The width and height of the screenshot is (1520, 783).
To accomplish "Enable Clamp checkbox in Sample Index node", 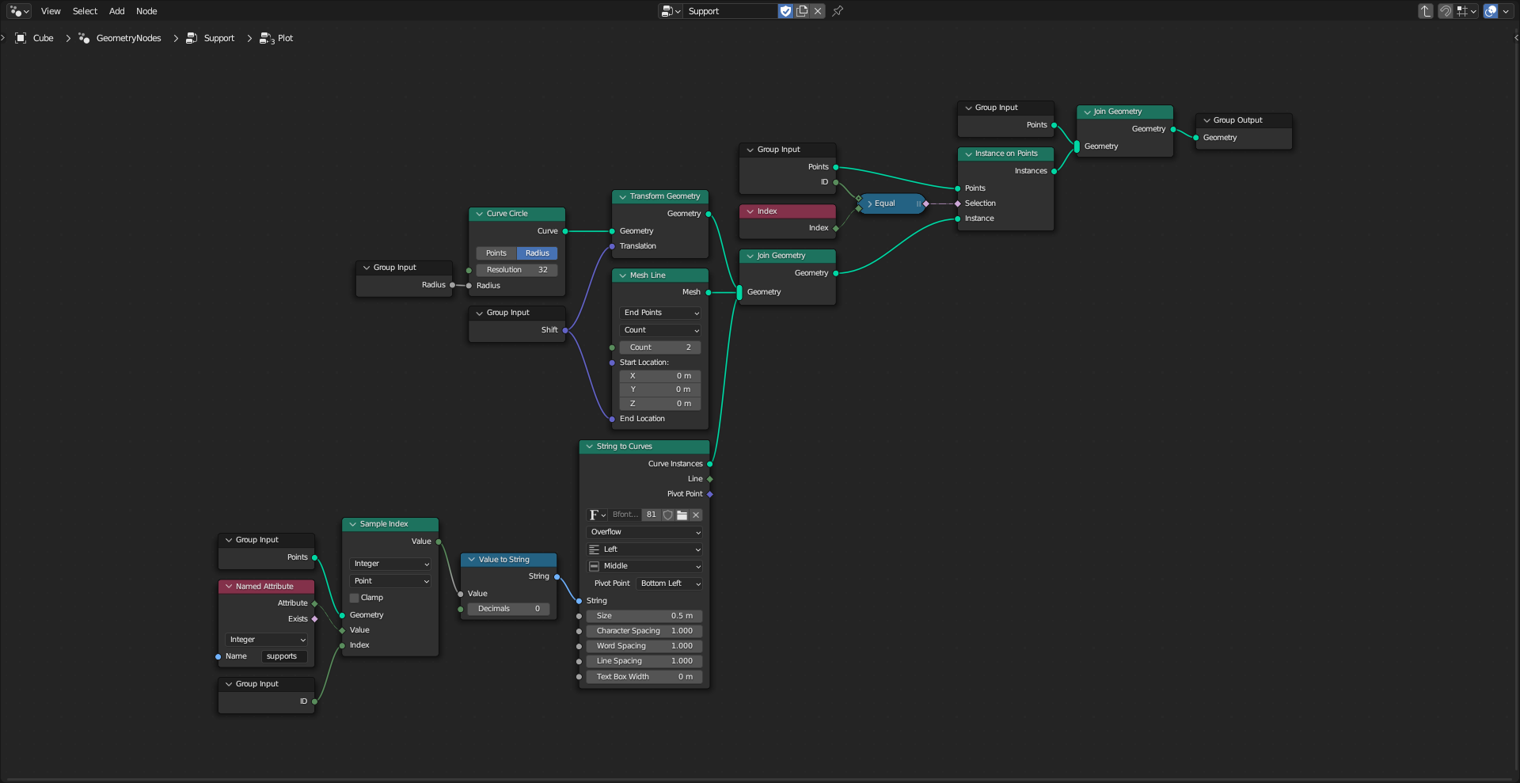I will (x=355, y=598).
